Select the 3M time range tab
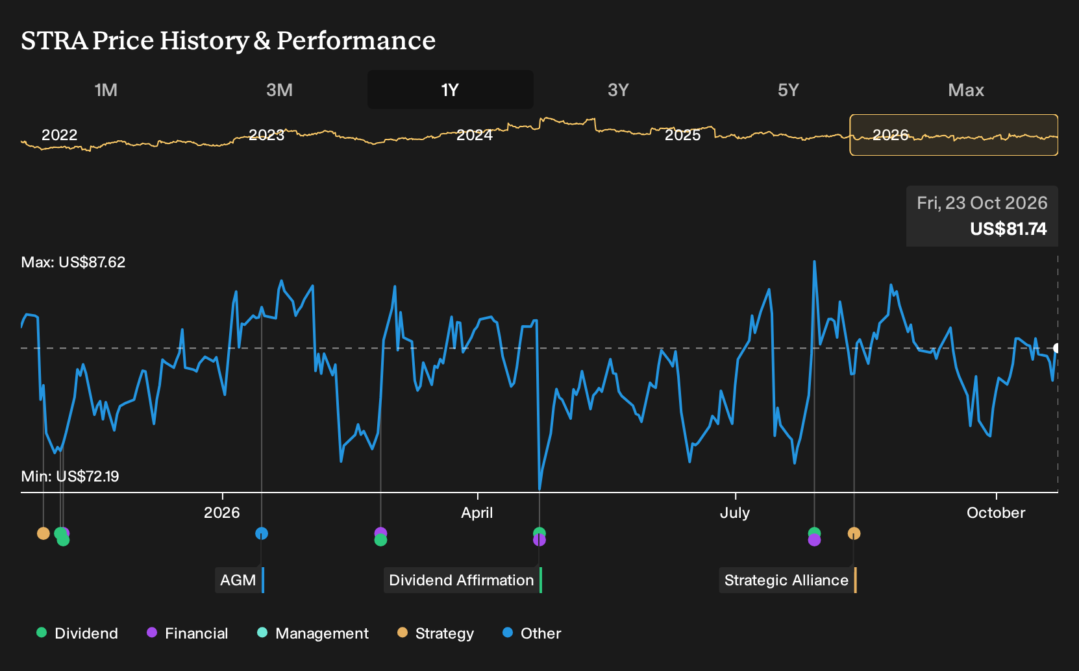1079x671 pixels. [x=279, y=90]
